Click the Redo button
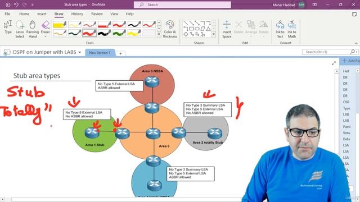 (25, 4)
